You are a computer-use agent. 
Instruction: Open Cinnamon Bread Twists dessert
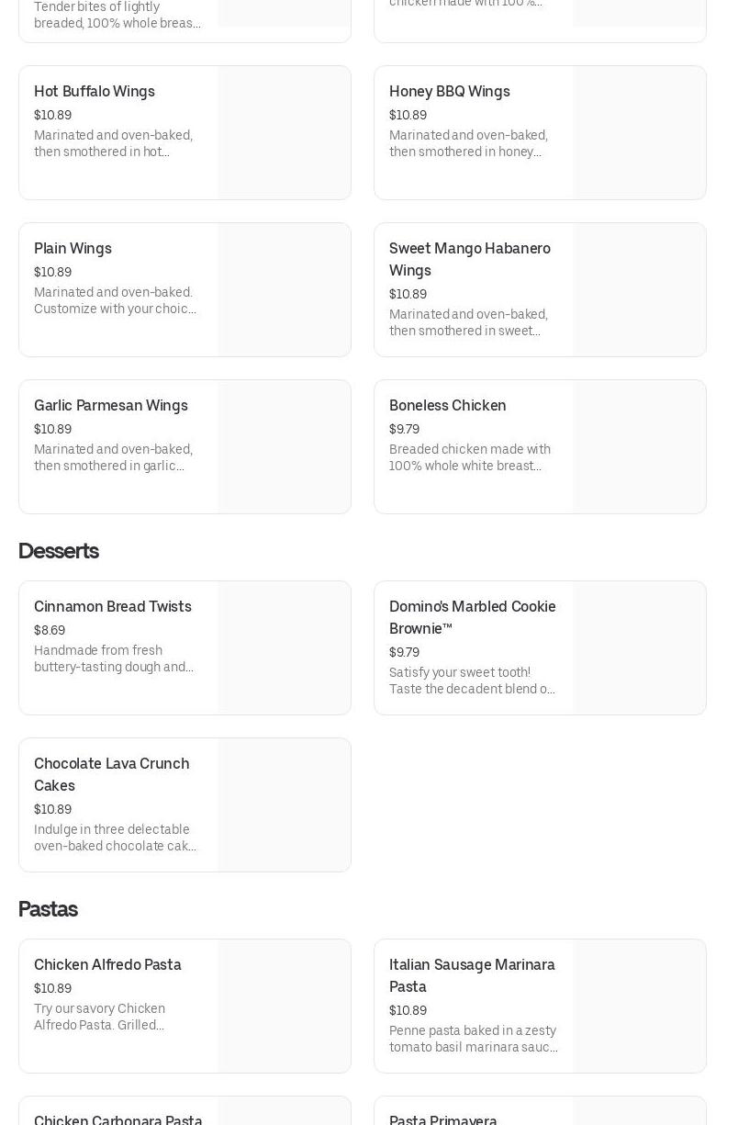pos(112,607)
